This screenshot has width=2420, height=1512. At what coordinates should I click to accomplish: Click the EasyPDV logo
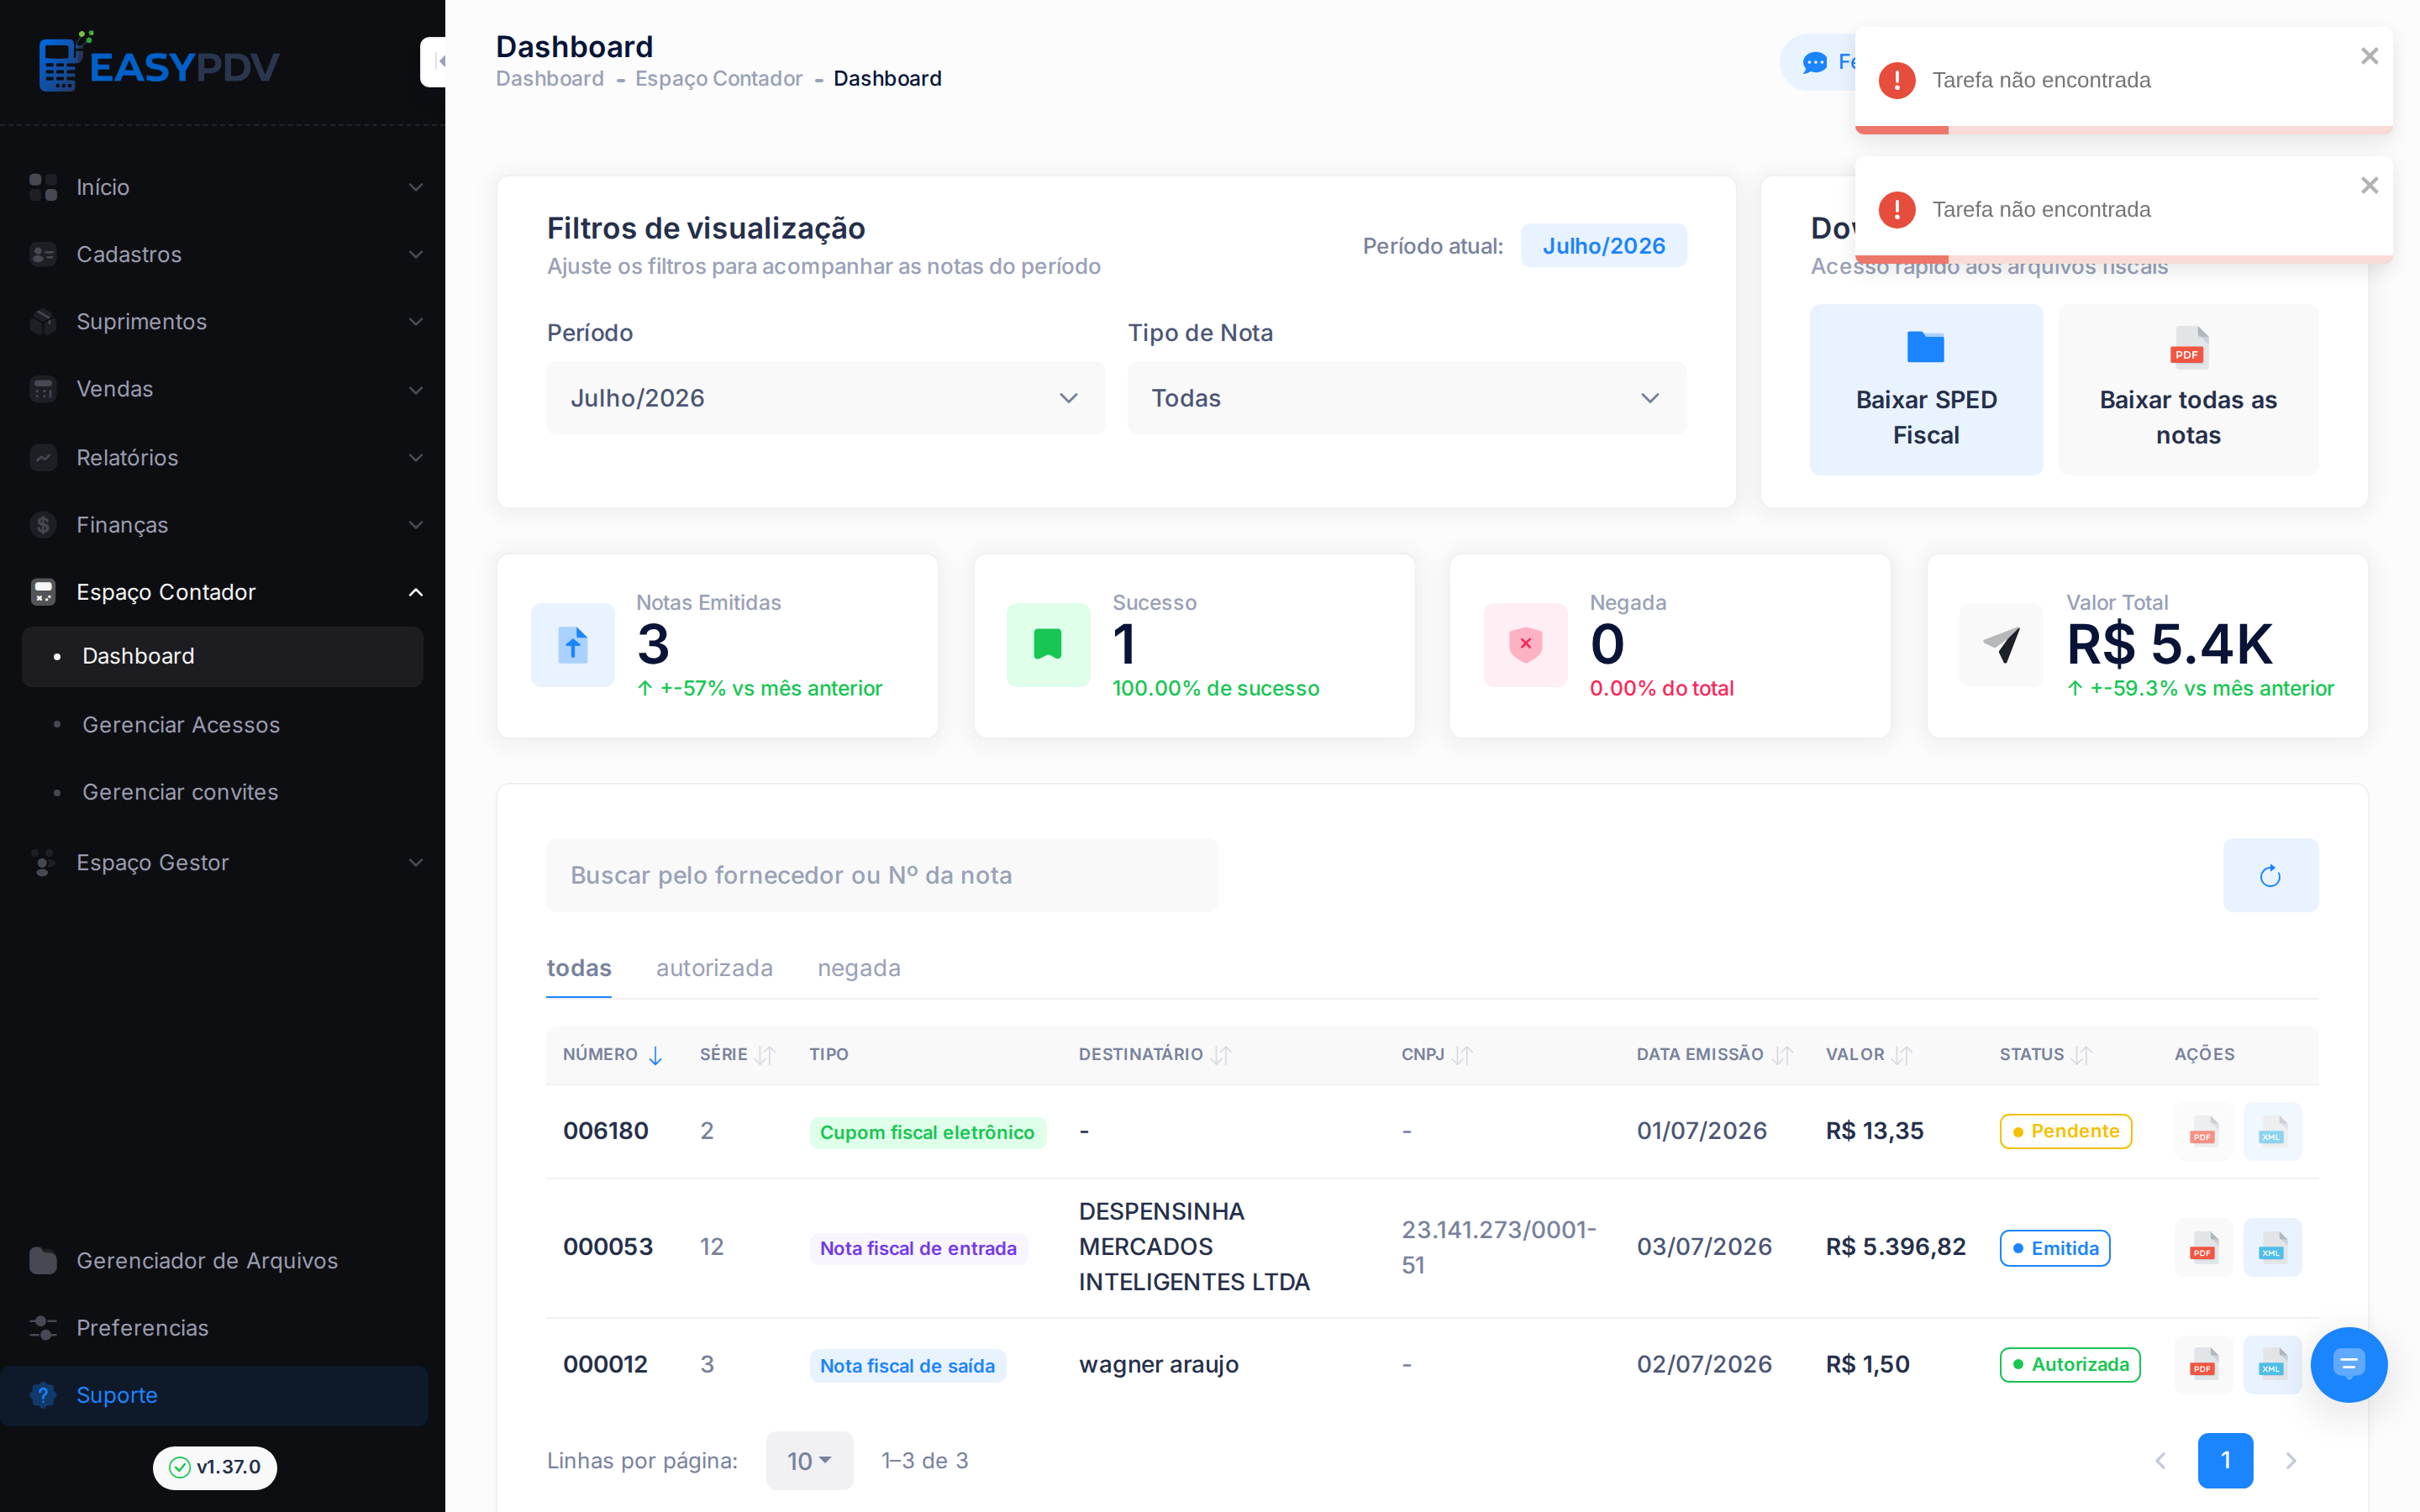pyautogui.click(x=159, y=62)
